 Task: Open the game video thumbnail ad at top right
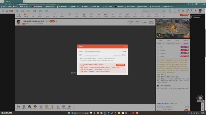(x=173, y=29)
